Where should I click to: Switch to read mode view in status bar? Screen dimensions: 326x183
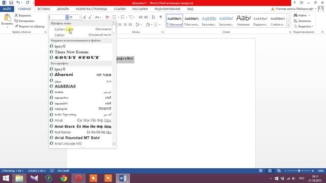260,171
